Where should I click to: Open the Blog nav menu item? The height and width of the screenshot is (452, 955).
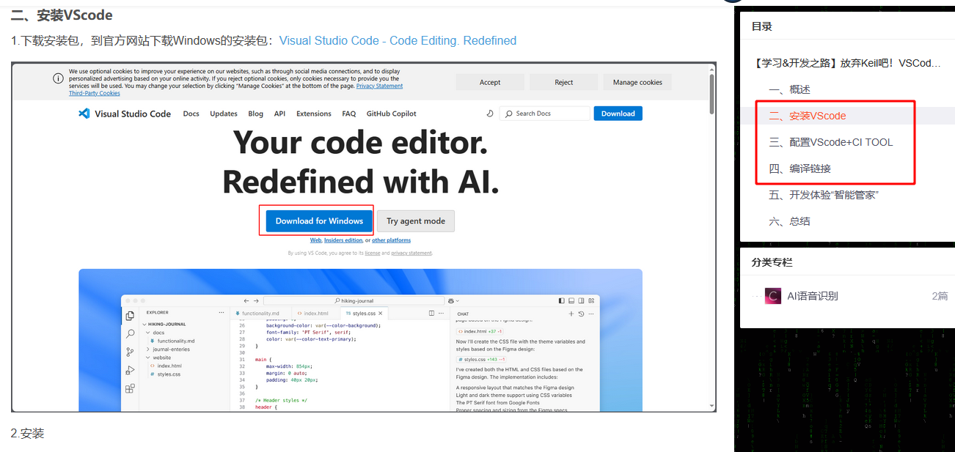click(x=256, y=114)
